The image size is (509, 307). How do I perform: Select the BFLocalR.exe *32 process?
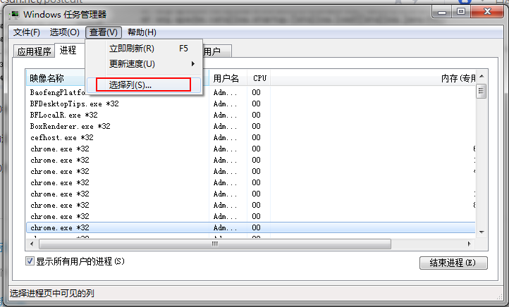(250, 115)
